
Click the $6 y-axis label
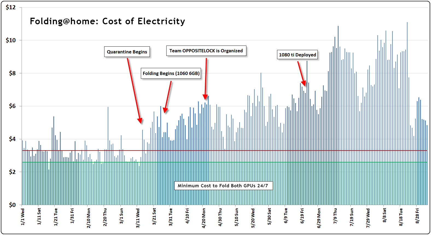(12, 106)
